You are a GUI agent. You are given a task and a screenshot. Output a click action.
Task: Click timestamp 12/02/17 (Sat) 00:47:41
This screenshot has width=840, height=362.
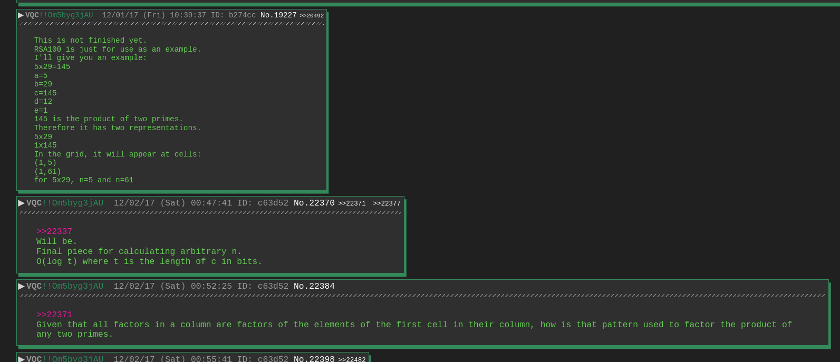(173, 203)
